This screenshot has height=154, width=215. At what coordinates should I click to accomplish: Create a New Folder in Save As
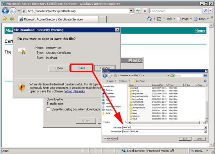pos(139,81)
